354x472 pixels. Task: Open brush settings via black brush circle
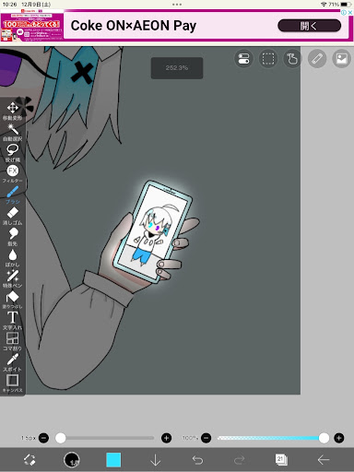[72, 460]
